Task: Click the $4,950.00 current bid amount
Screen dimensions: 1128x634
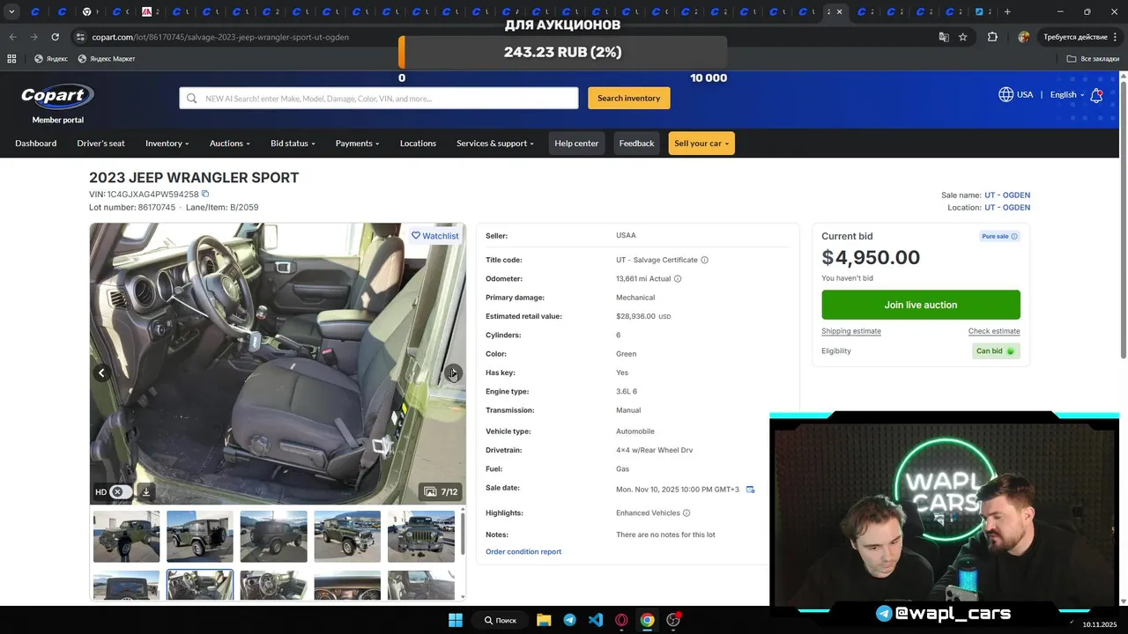Action: [871, 258]
